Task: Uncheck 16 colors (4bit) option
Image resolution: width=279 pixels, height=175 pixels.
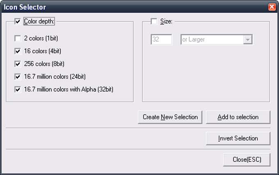Action: (18, 51)
